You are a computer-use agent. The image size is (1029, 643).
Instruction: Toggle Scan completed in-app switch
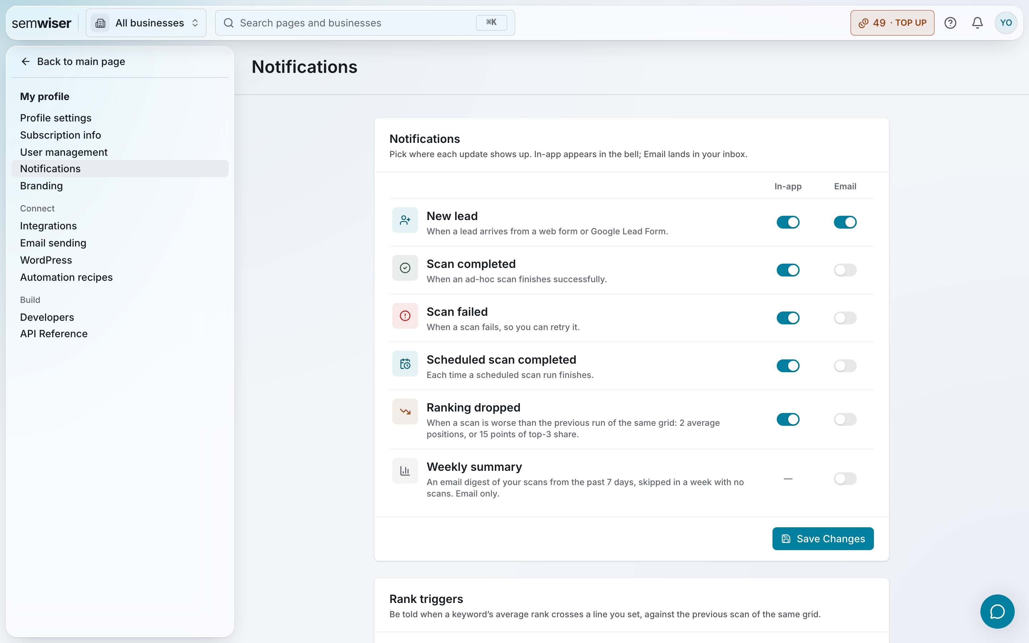(788, 270)
